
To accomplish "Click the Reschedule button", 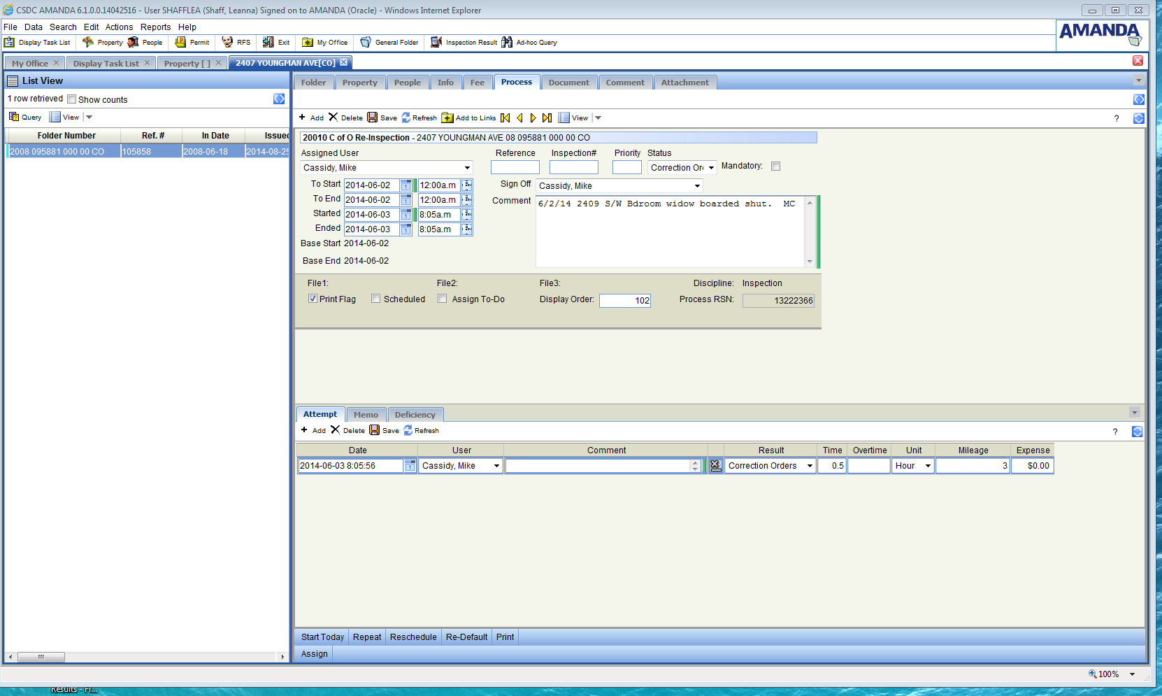I will pyautogui.click(x=413, y=637).
